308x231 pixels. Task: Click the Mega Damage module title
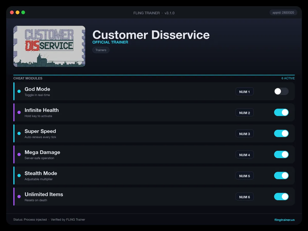pos(42,152)
